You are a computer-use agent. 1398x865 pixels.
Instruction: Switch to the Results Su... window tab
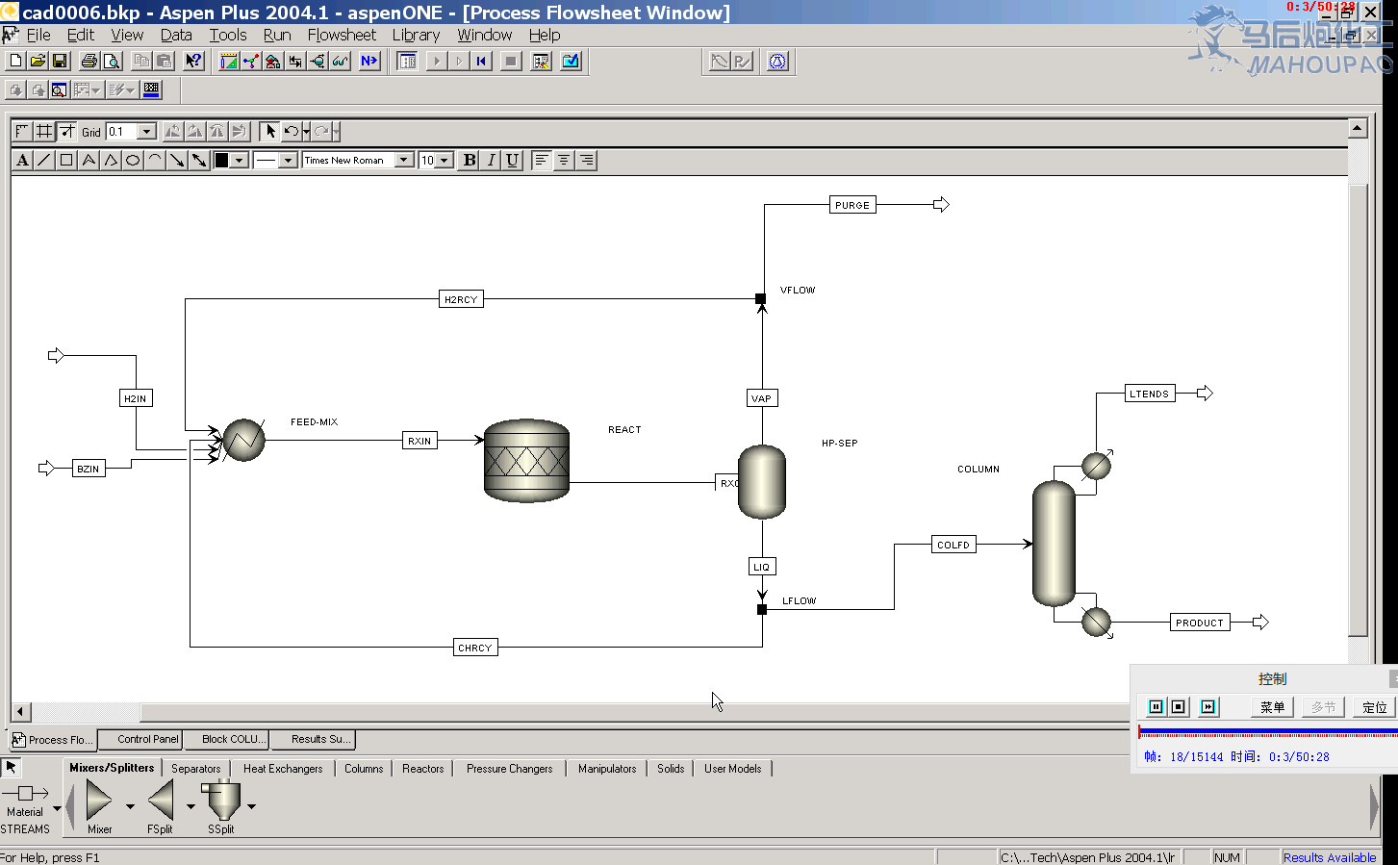(x=313, y=739)
